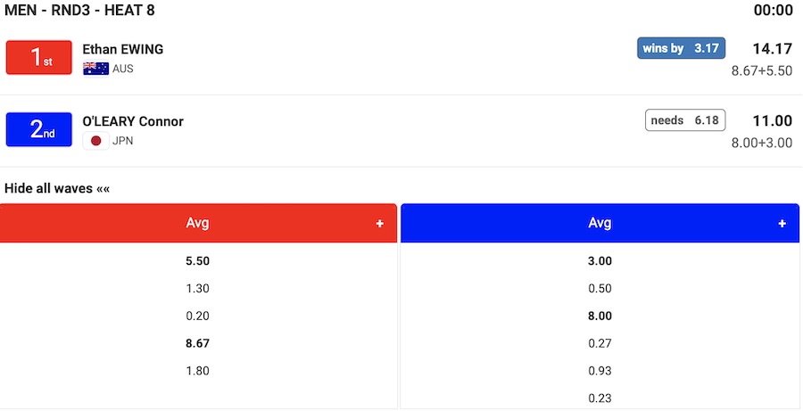Select the red Avg column header
This screenshot has height=411, width=803.
pos(197,223)
